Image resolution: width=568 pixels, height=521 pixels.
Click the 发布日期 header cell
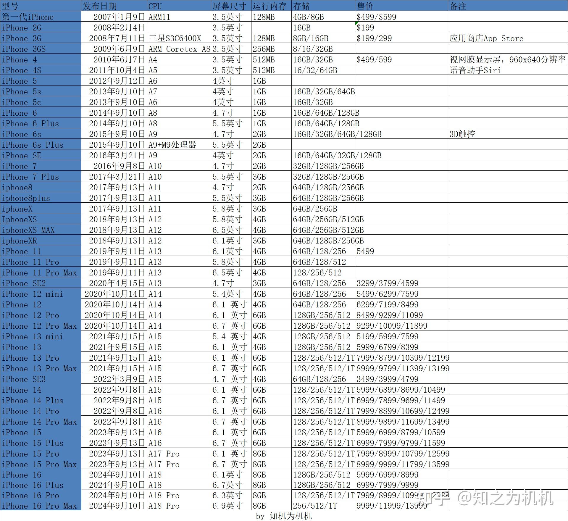(114, 6)
